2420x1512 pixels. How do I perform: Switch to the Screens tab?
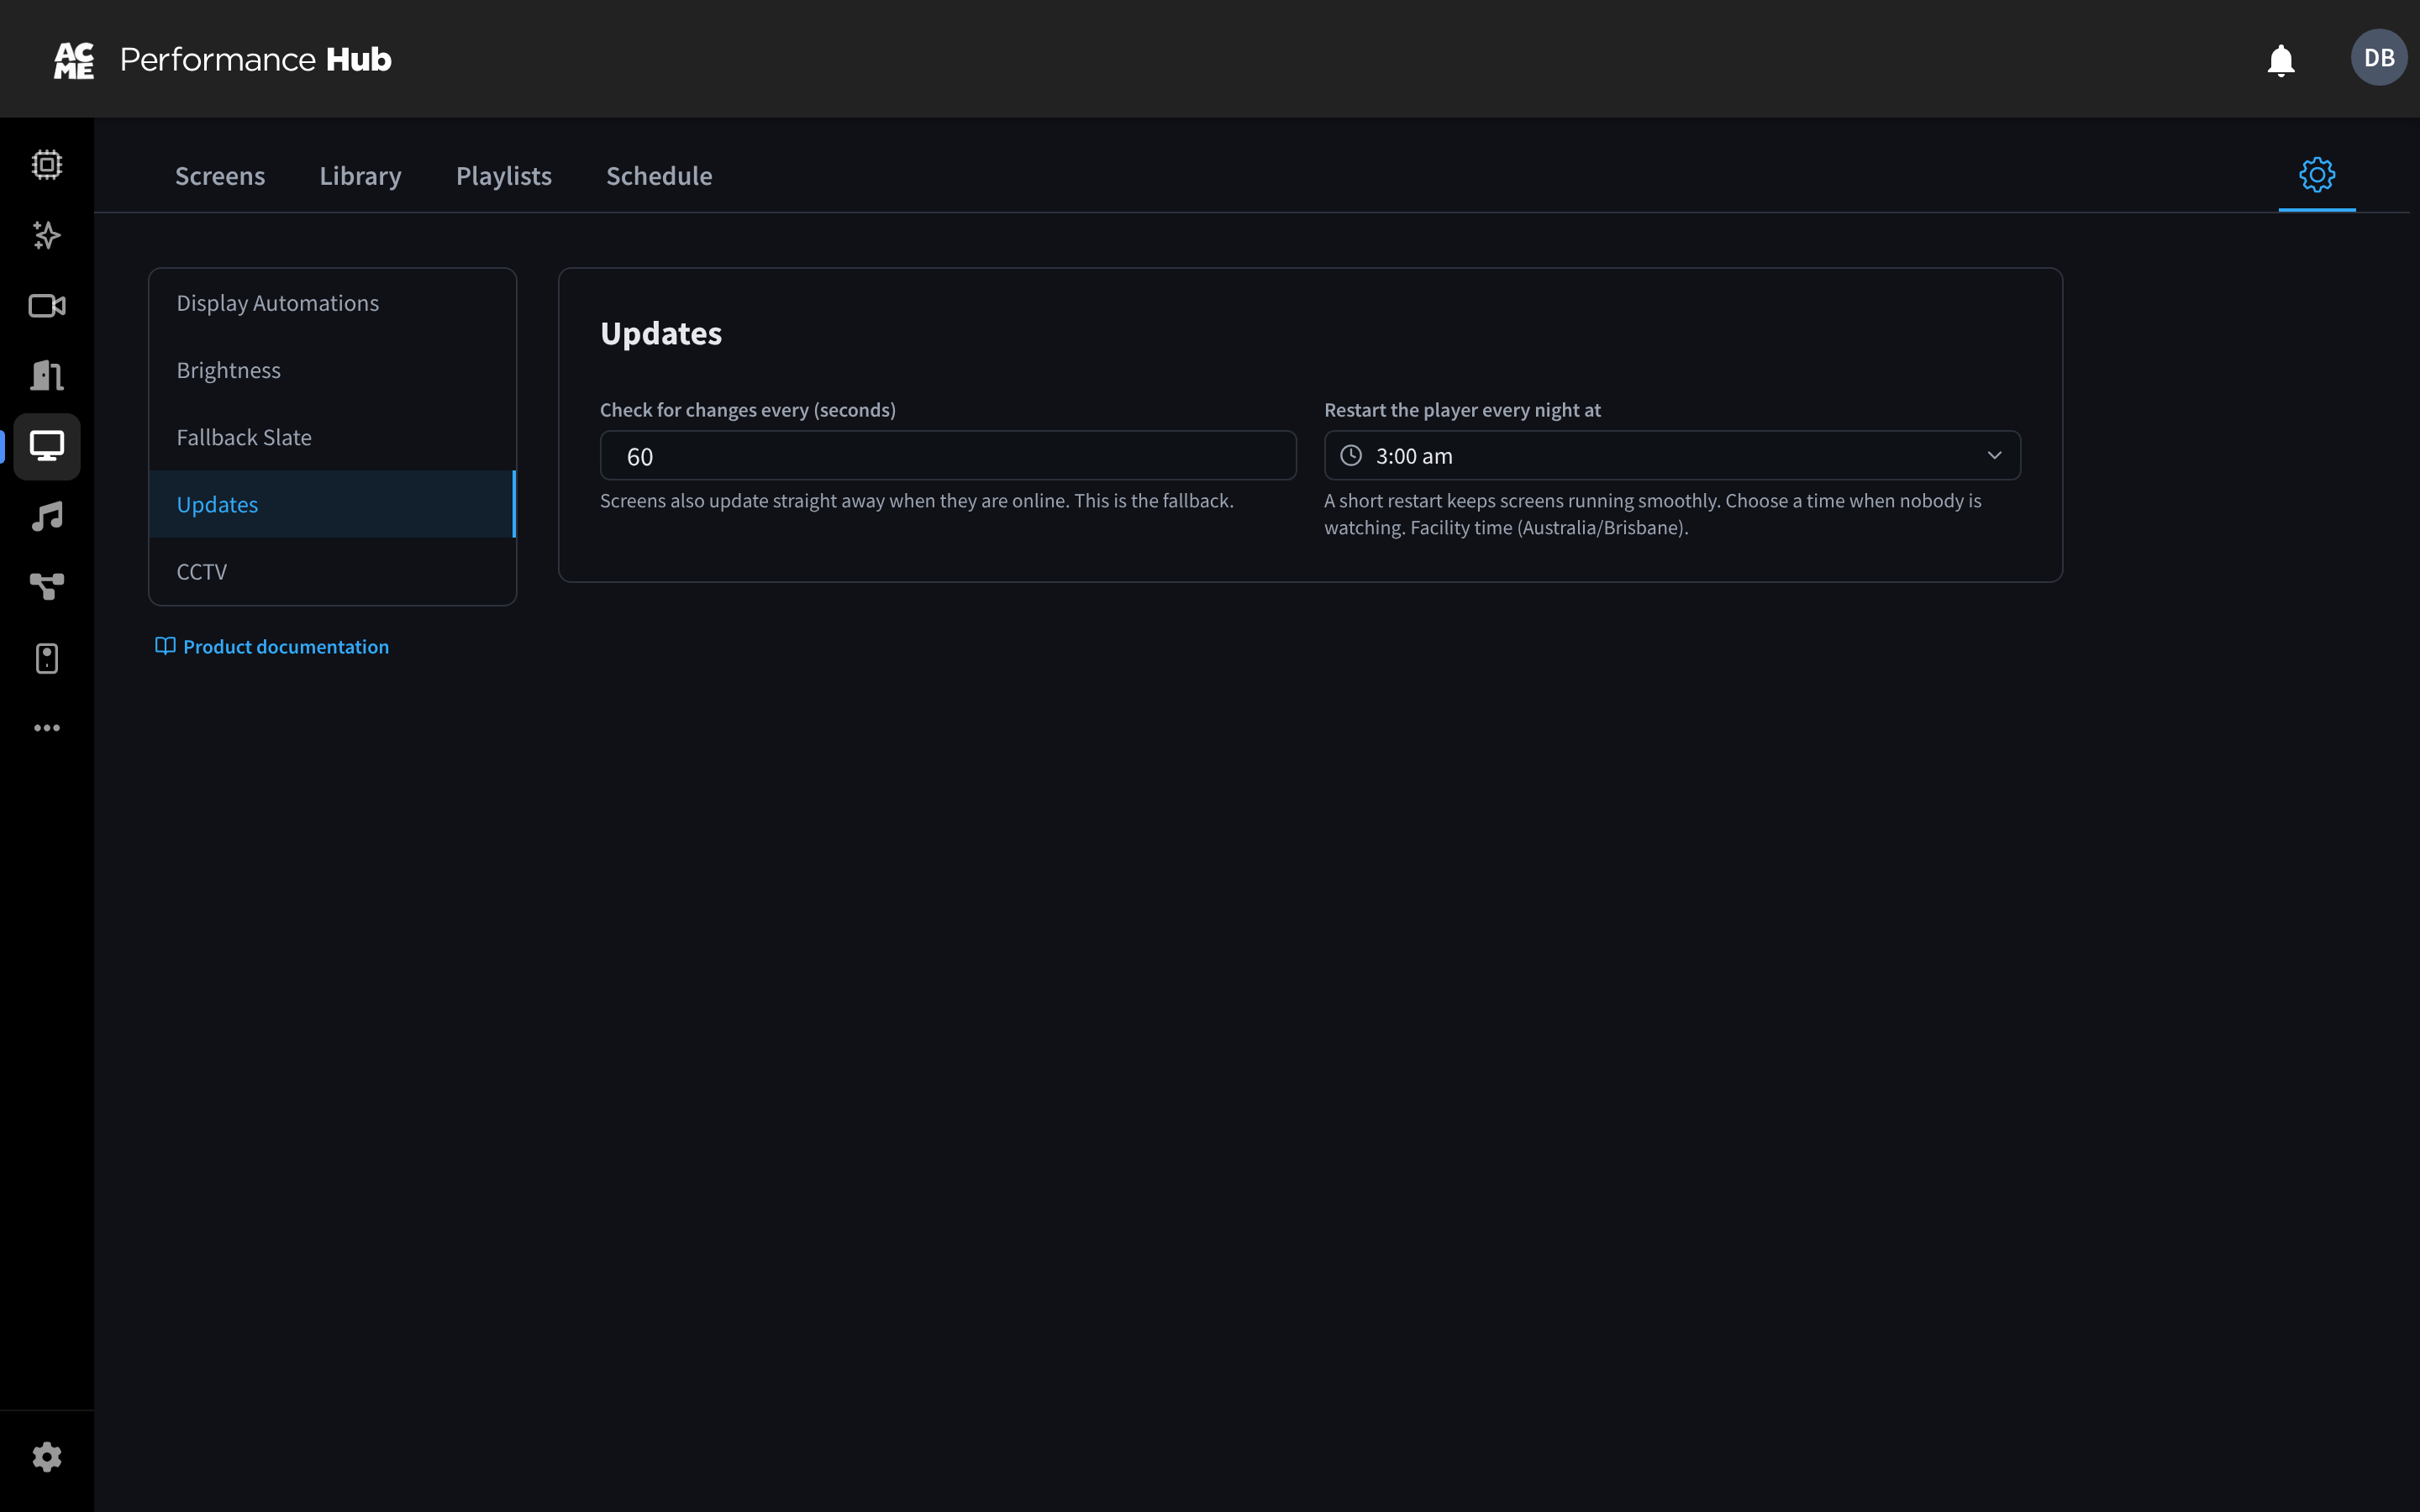(x=220, y=176)
